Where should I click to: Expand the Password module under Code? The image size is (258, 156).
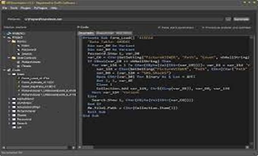(9, 119)
